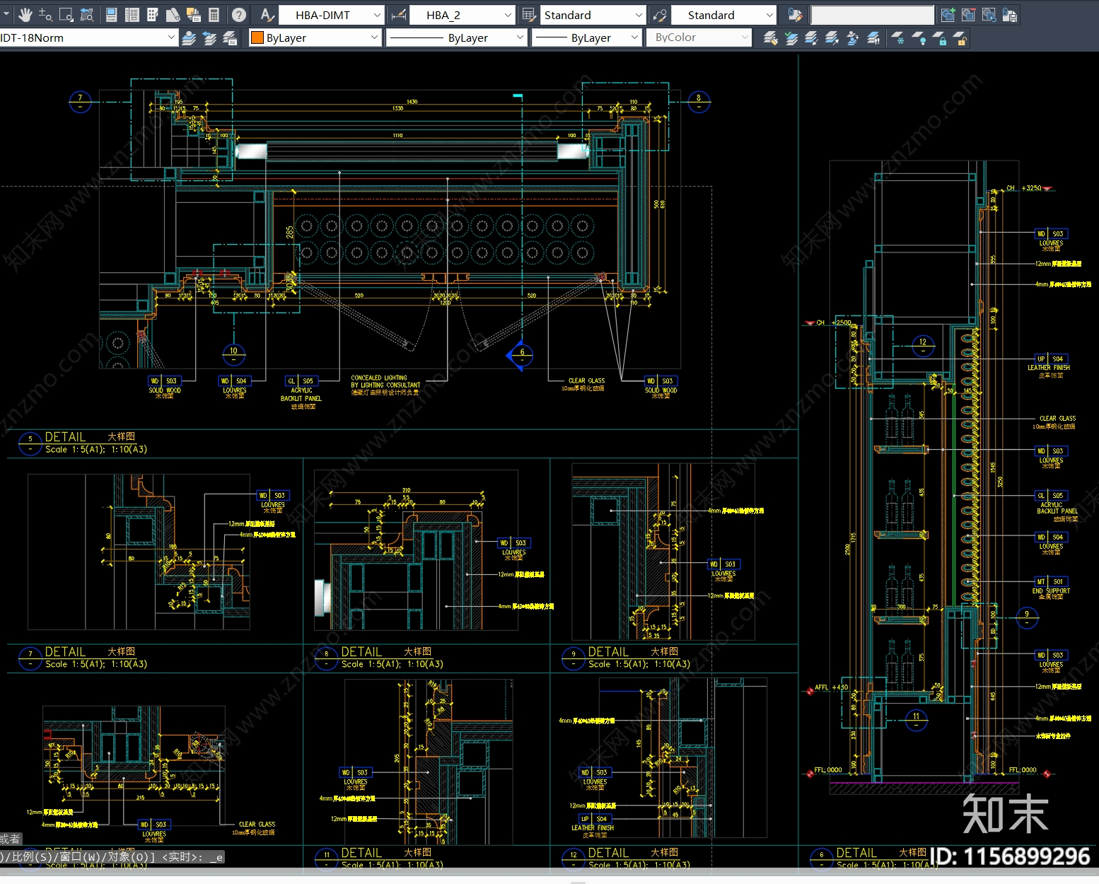Image resolution: width=1099 pixels, height=884 pixels.
Task: Freeze selected object's layer snowflake icon
Action: (897, 38)
